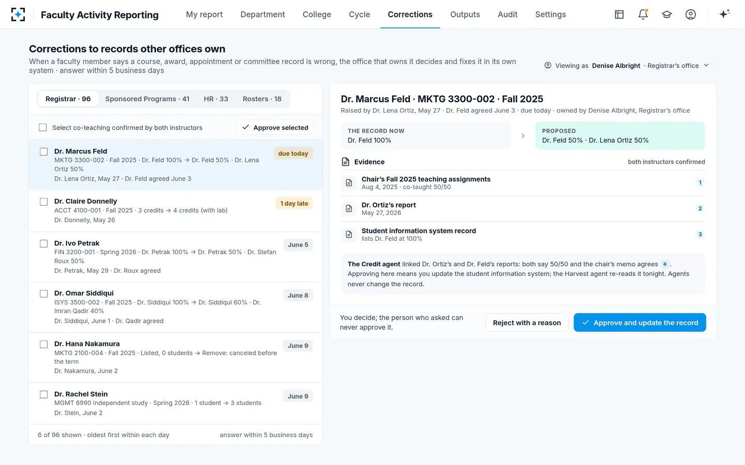Open the Audit menu item

tap(508, 14)
